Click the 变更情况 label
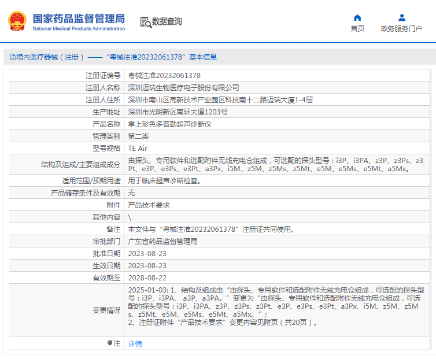The width and height of the screenshot is (436, 359). [106, 310]
